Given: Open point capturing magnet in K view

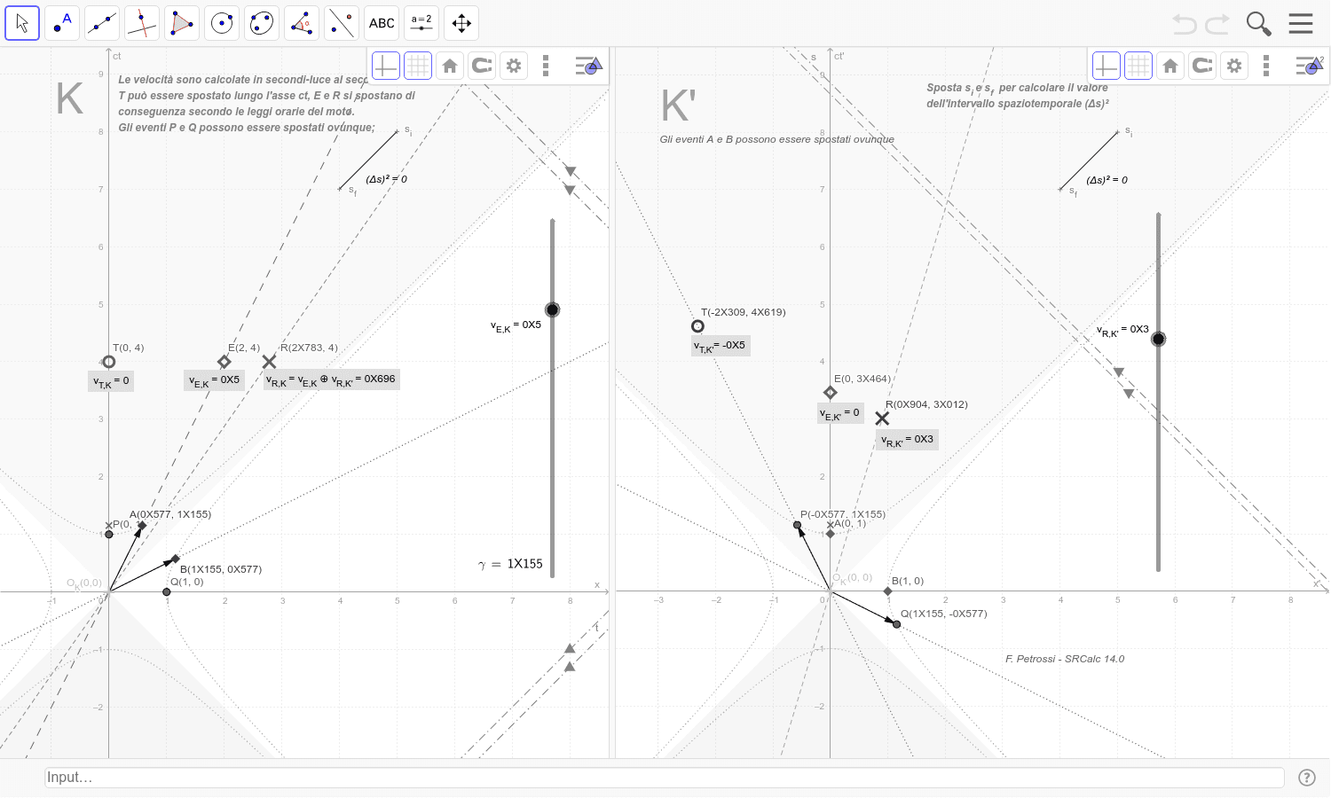Looking at the screenshot, I should coord(482,66).
